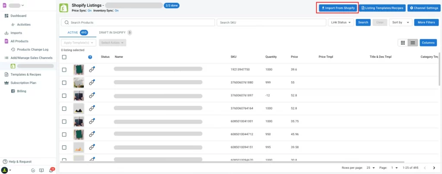Click the Shopify channel icon in the sidebar

tap(13, 66)
